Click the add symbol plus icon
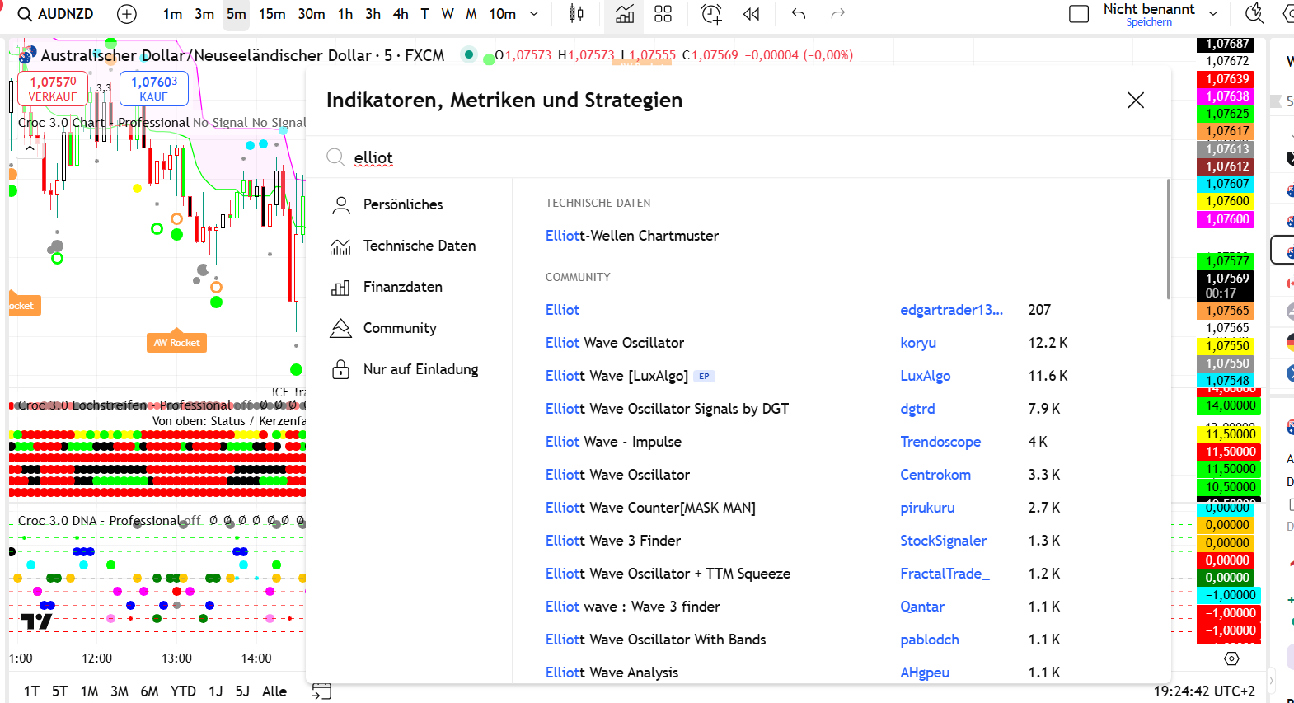1294x703 pixels. point(127,14)
